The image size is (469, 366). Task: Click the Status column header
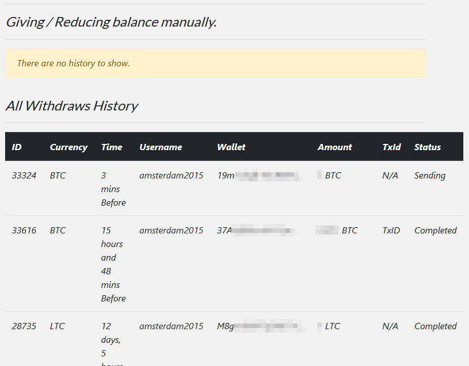(427, 147)
